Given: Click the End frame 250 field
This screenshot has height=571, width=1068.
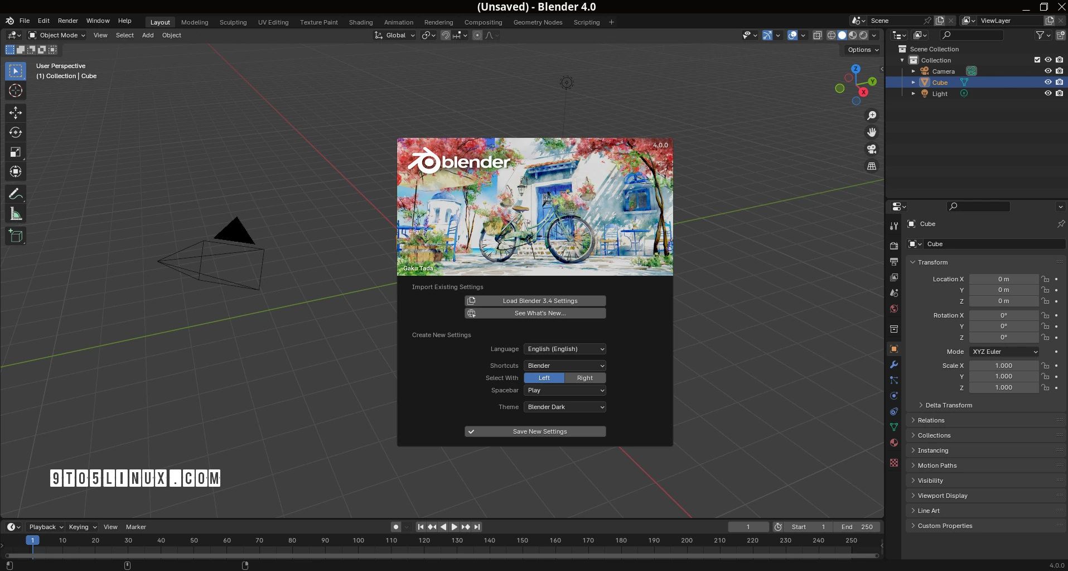Looking at the screenshot, I should point(857,527).
